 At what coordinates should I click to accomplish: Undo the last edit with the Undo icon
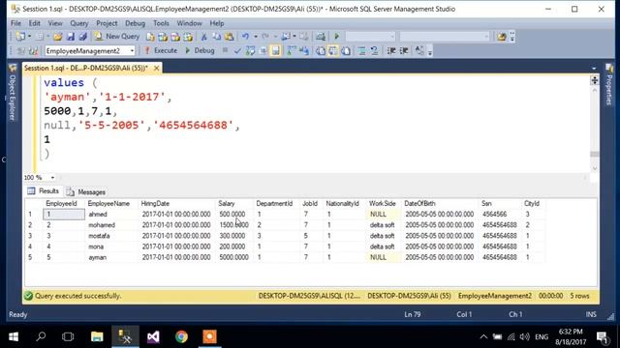(x=245, y=37)
